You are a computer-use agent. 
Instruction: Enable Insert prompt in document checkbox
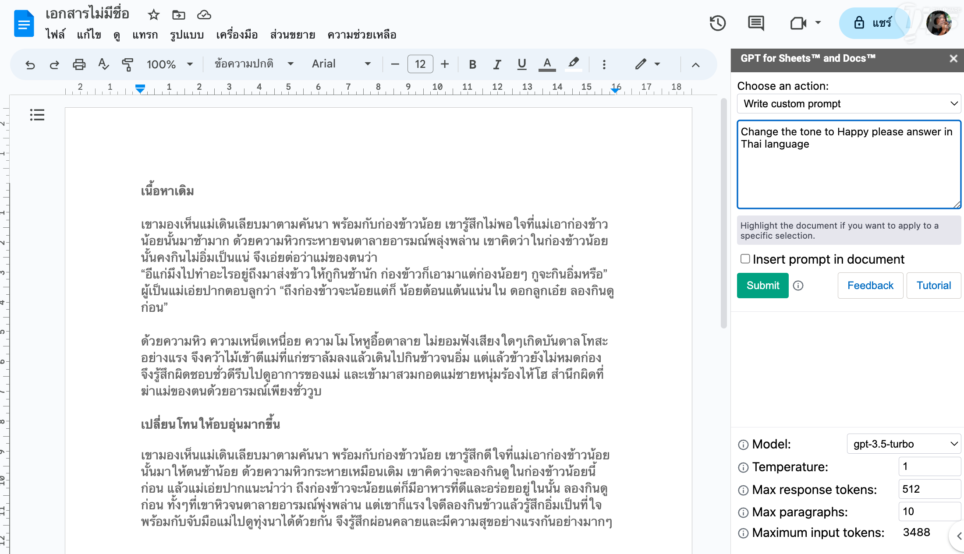click(x=745, y=259)
